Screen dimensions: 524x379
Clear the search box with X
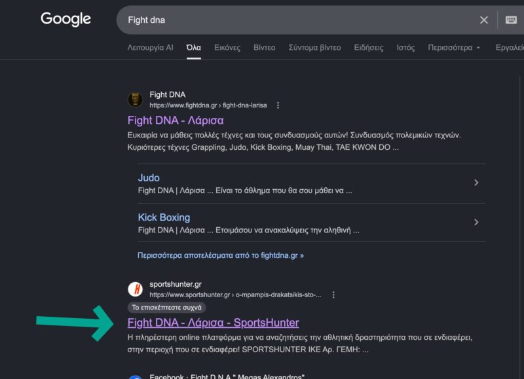pyautogui.click(x=483, y=20)
